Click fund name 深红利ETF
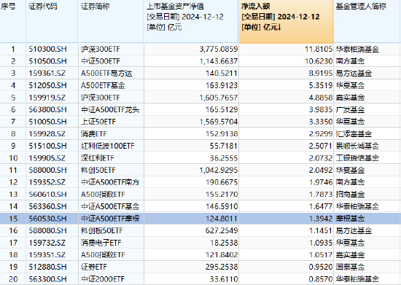Screen dimensions: 401x285 click(98, 158)
